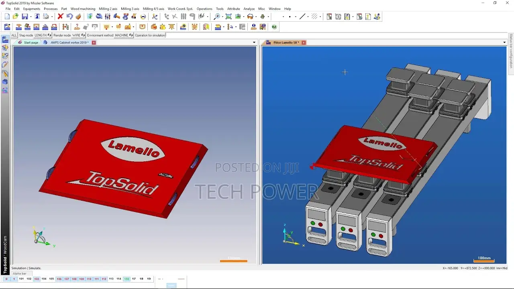
Task: Click the hatching pattern icon
Action: 314,16
